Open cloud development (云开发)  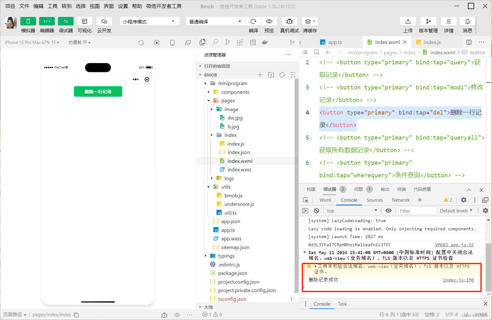104,21
